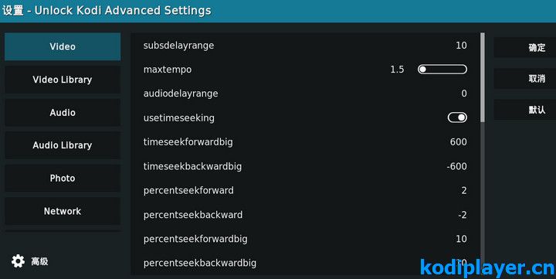Toggle the usetimeseeking switch
The width and height of the screenshot is (556, 279).
457,117
